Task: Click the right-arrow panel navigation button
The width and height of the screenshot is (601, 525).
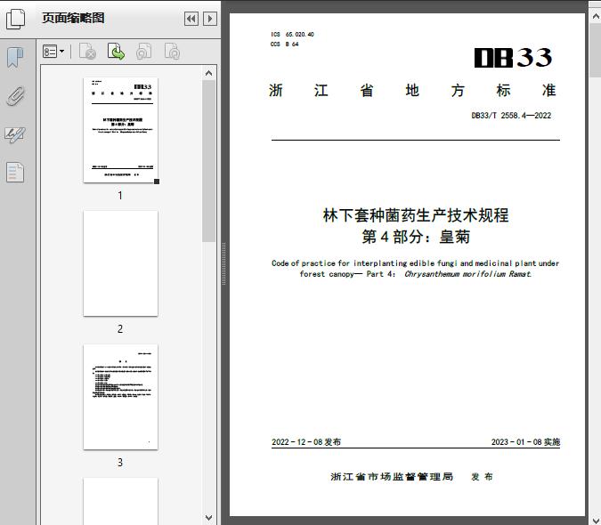Action: pos(210,19)
